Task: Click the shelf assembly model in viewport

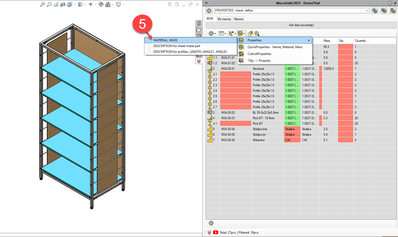Action: pyautogui.click(x=82, y=116)
